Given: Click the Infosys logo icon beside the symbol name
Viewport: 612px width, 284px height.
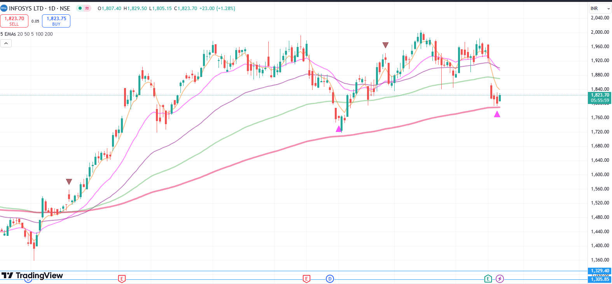Looking at the screenshot, I should coord(4,8).
